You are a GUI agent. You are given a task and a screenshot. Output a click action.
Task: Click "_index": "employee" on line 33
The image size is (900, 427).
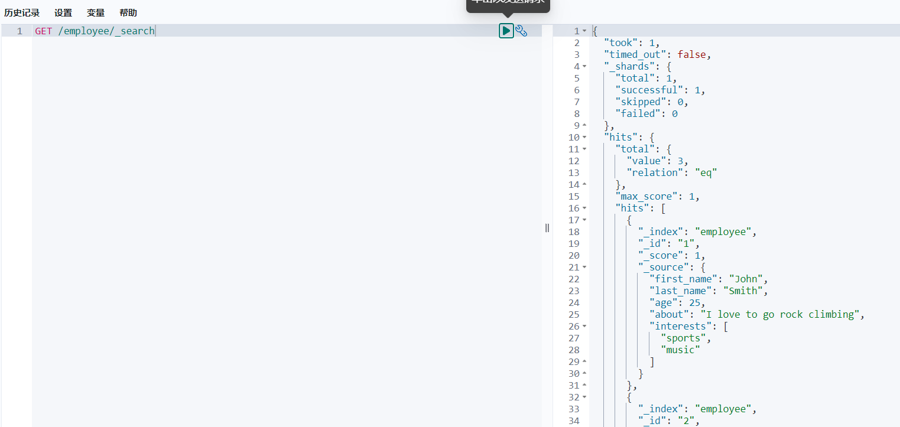pyautogui.click(x=697, y=409)
